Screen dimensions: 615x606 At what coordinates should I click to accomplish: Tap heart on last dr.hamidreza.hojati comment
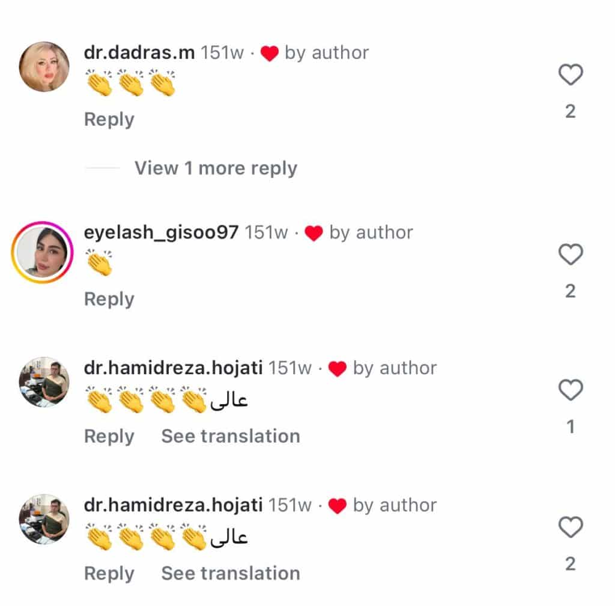point(571,527)
